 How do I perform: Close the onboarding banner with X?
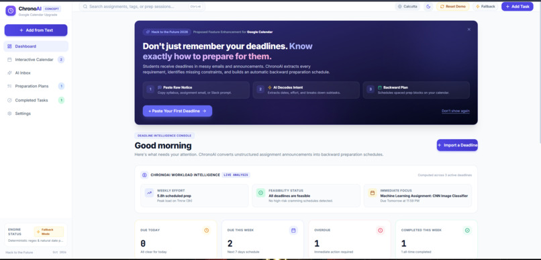(x=469, y=30)
